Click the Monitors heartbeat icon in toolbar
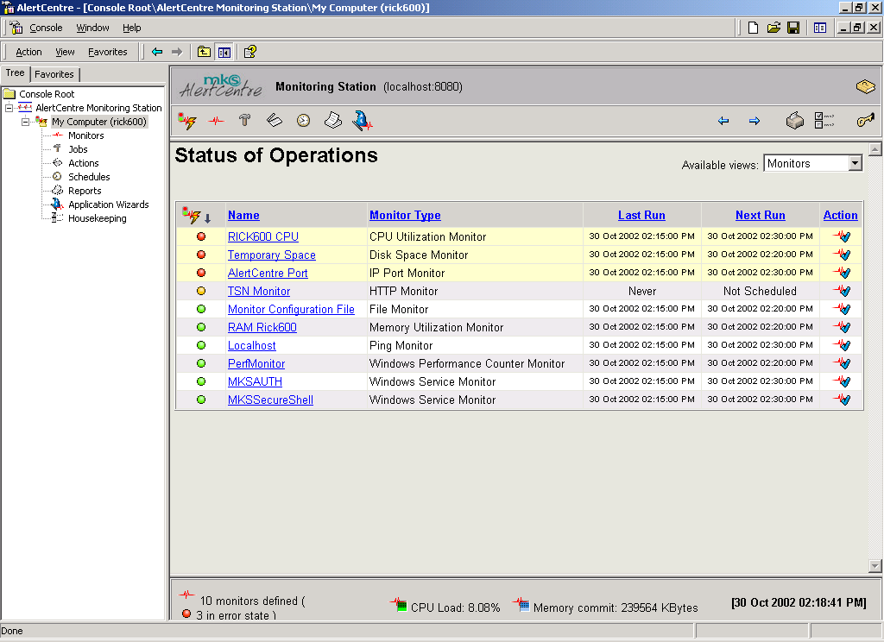The height and width of the screenshot is (642, 884). pyautogui.click(x=215, y=121)
